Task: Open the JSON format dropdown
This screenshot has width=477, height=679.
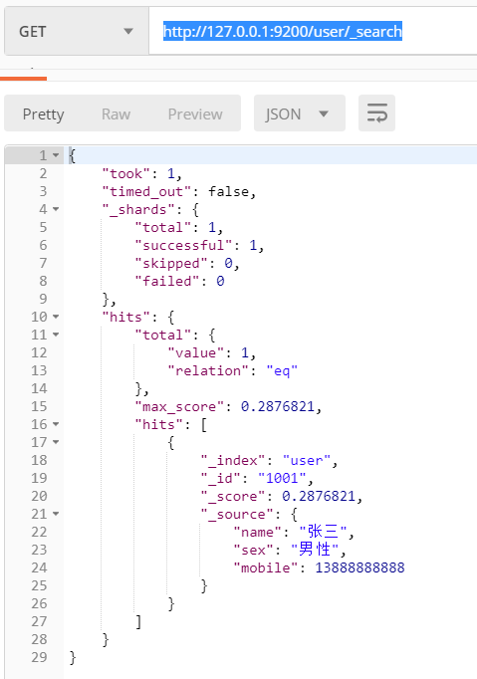Action: point(300,113)
